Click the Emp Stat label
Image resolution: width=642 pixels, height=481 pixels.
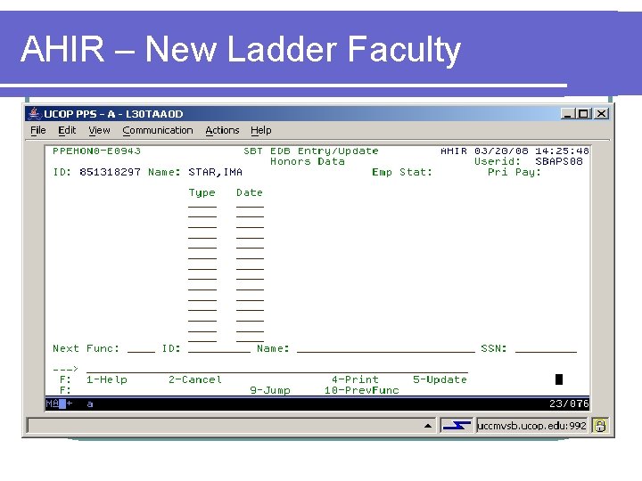coord(402,172)
